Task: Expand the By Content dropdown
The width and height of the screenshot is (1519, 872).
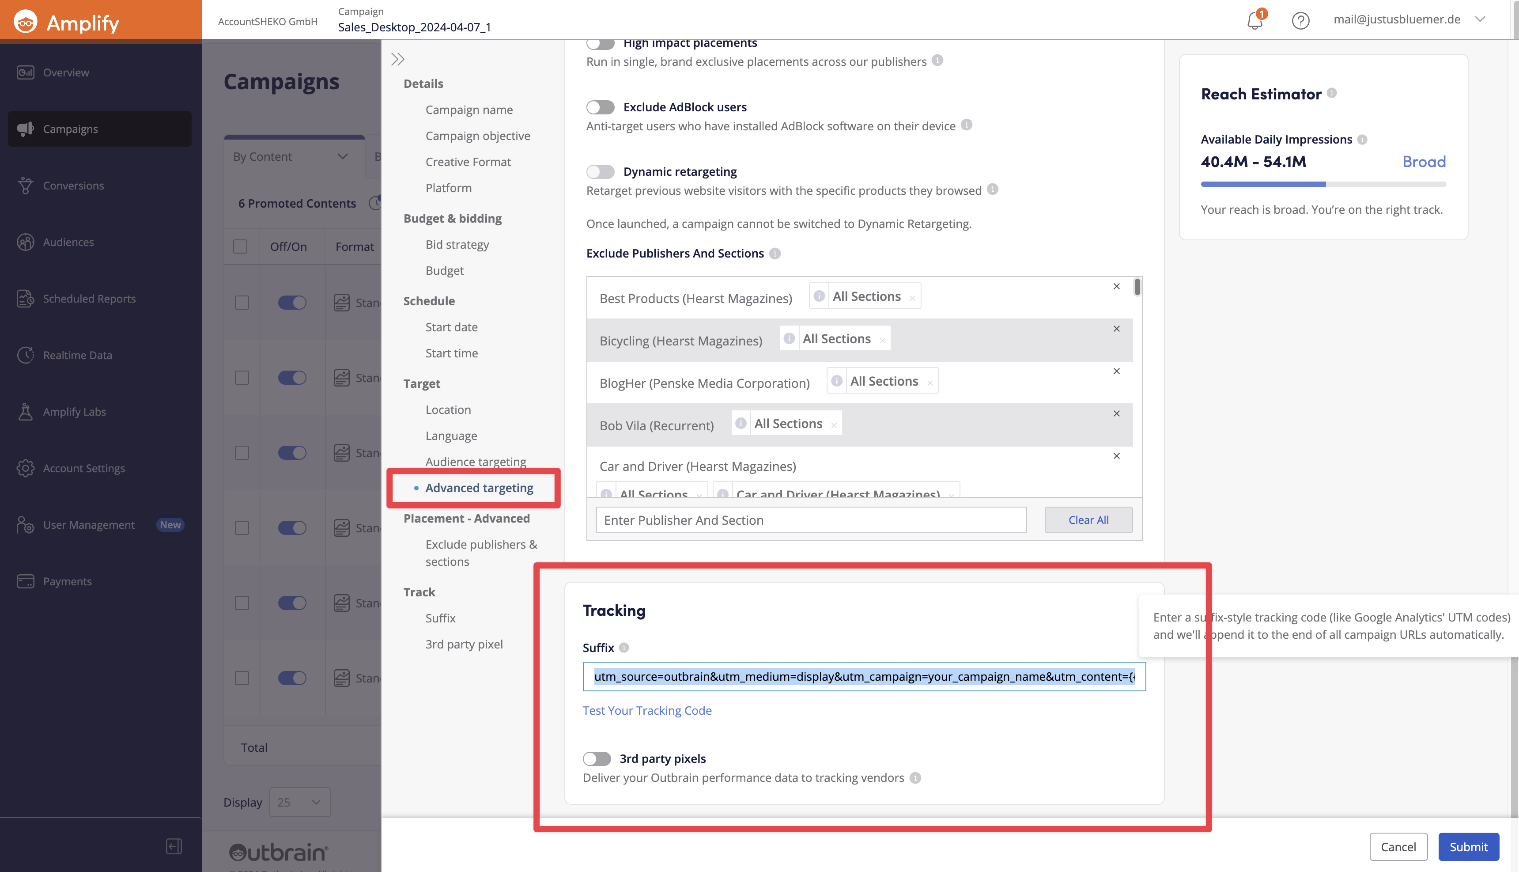Action: pos(291,156)
